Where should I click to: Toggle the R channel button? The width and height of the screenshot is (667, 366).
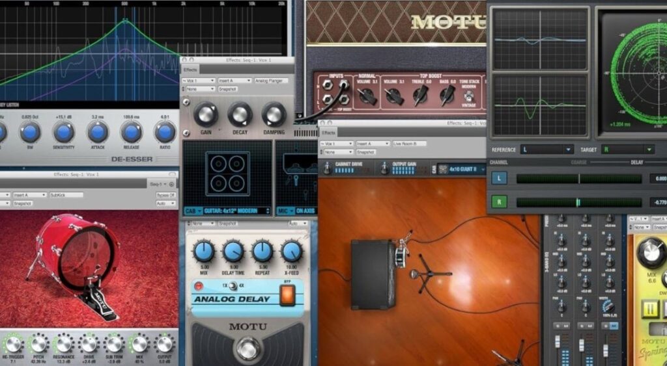point(499,202)
